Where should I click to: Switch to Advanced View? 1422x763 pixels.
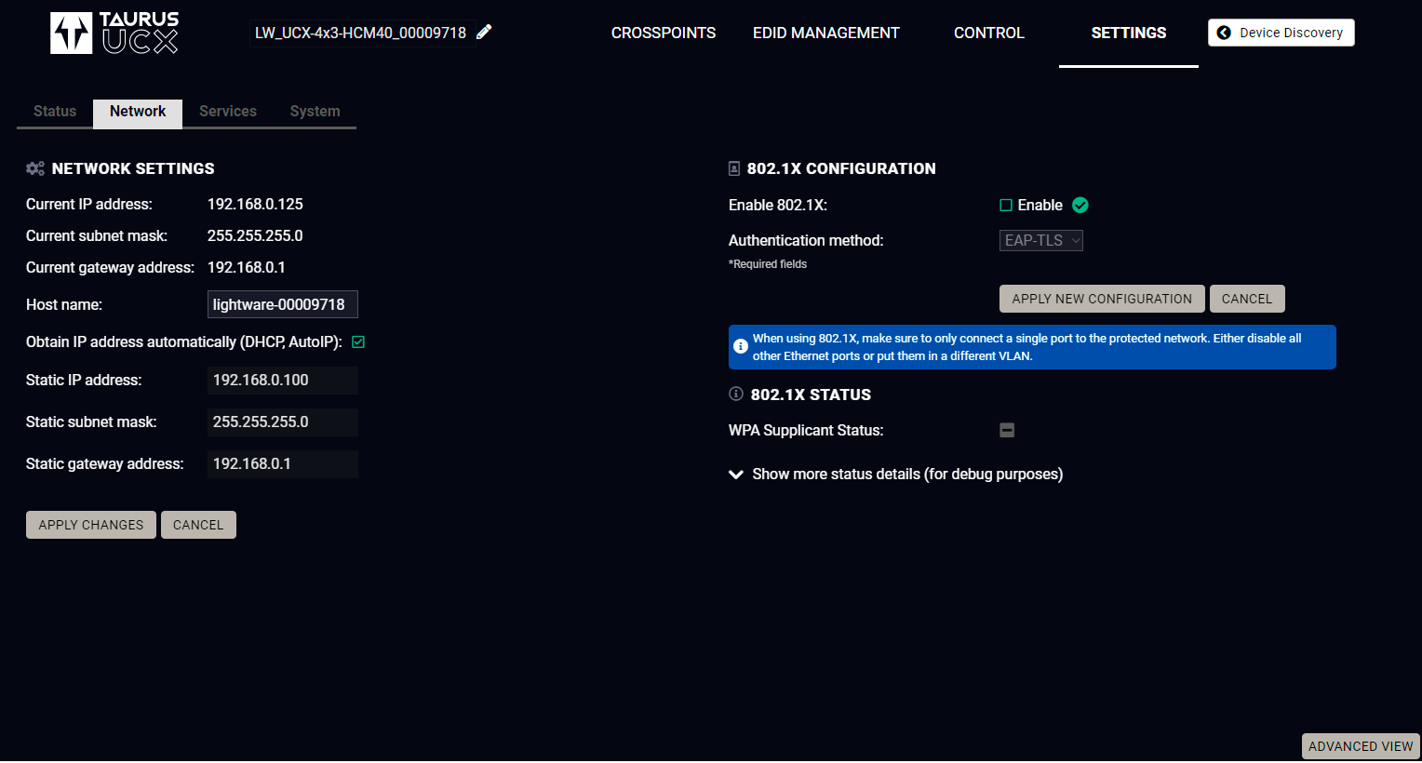click(x=1360, y=746)
